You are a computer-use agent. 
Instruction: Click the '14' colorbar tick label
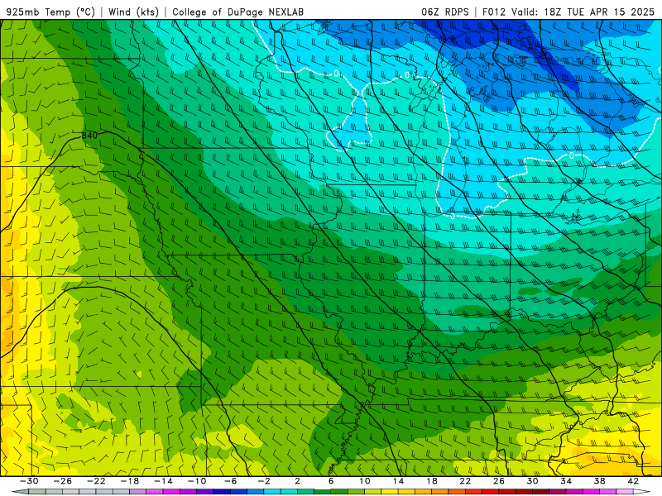pos(398,481)
